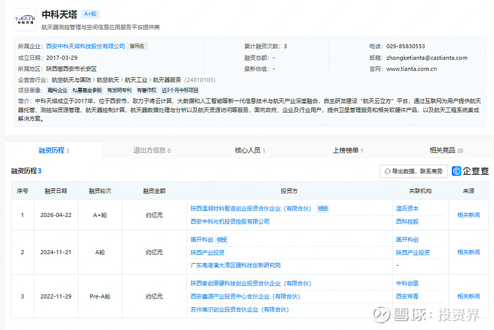Switch to the 上榜榜单 tab
494x330 pixels.
(x=348, y=150)
